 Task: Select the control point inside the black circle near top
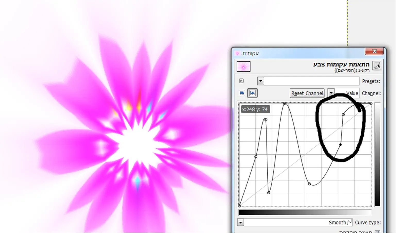[x=343, y=114]
